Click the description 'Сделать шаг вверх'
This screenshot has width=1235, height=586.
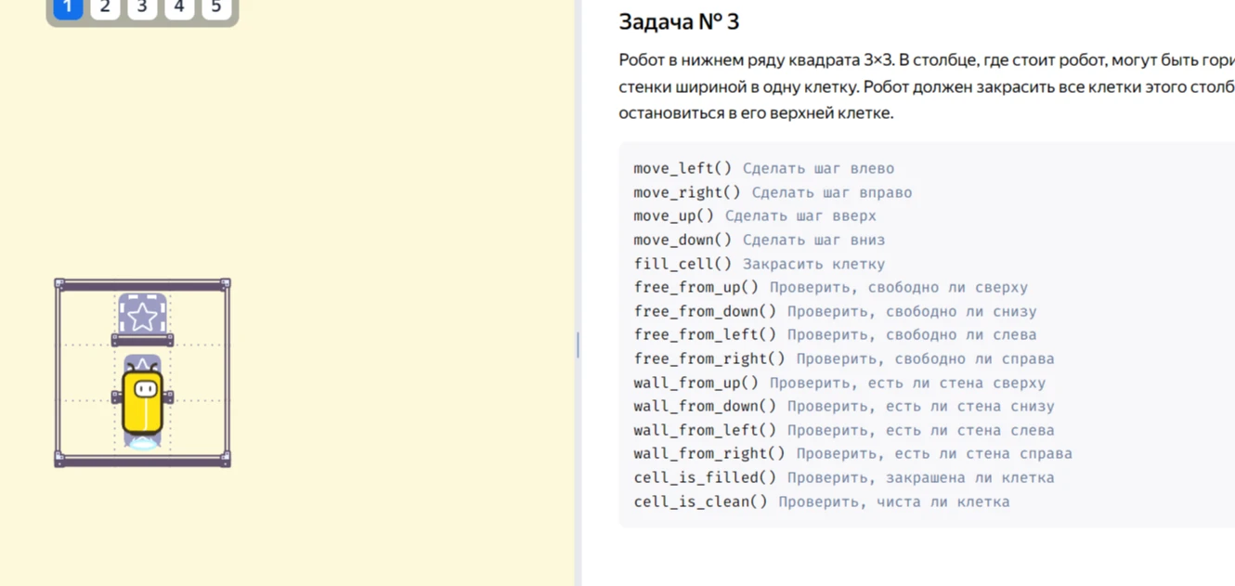click(800, 215)
